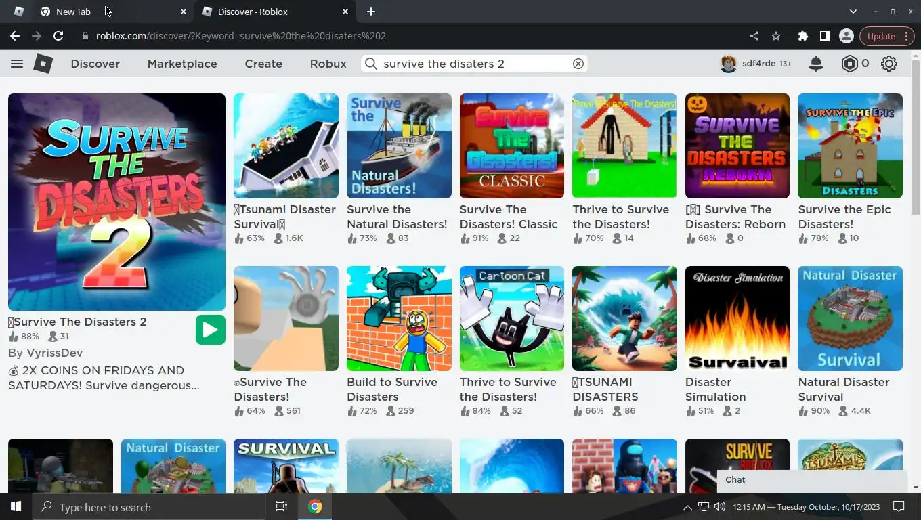The height and width of the screenshot is (520, 921).
Task: Play Survive The Disasters 2 green button
Action: 211,330
